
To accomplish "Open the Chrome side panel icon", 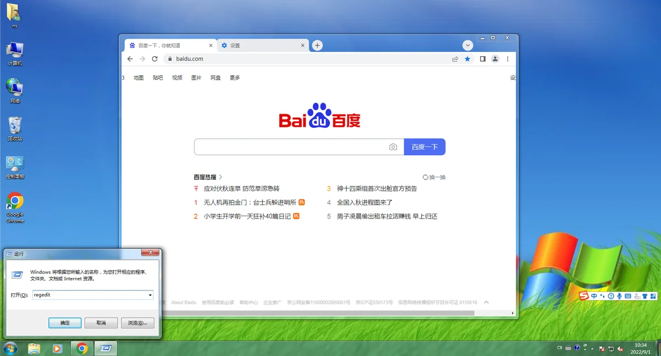I will 483,59.
